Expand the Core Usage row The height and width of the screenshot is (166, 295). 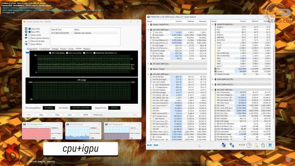151,45
